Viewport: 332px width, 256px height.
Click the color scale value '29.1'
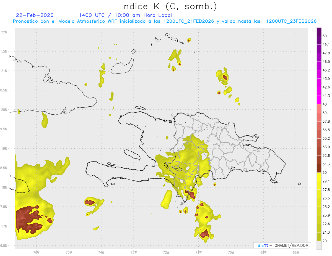point(326,181)
